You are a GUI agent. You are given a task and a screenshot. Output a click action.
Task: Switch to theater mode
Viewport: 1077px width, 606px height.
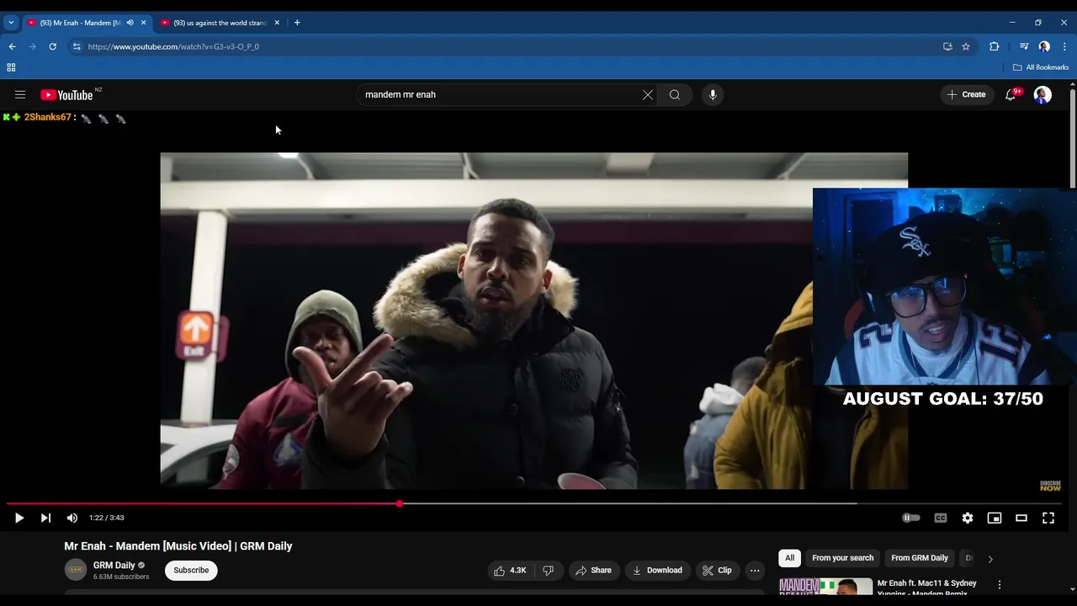click(1021, 518)
